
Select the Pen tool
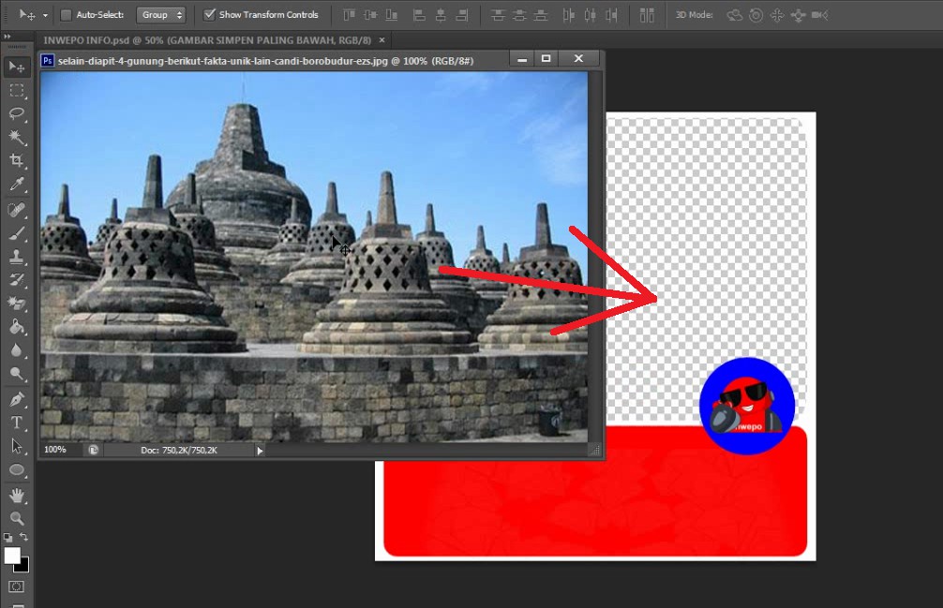(17, 399)
